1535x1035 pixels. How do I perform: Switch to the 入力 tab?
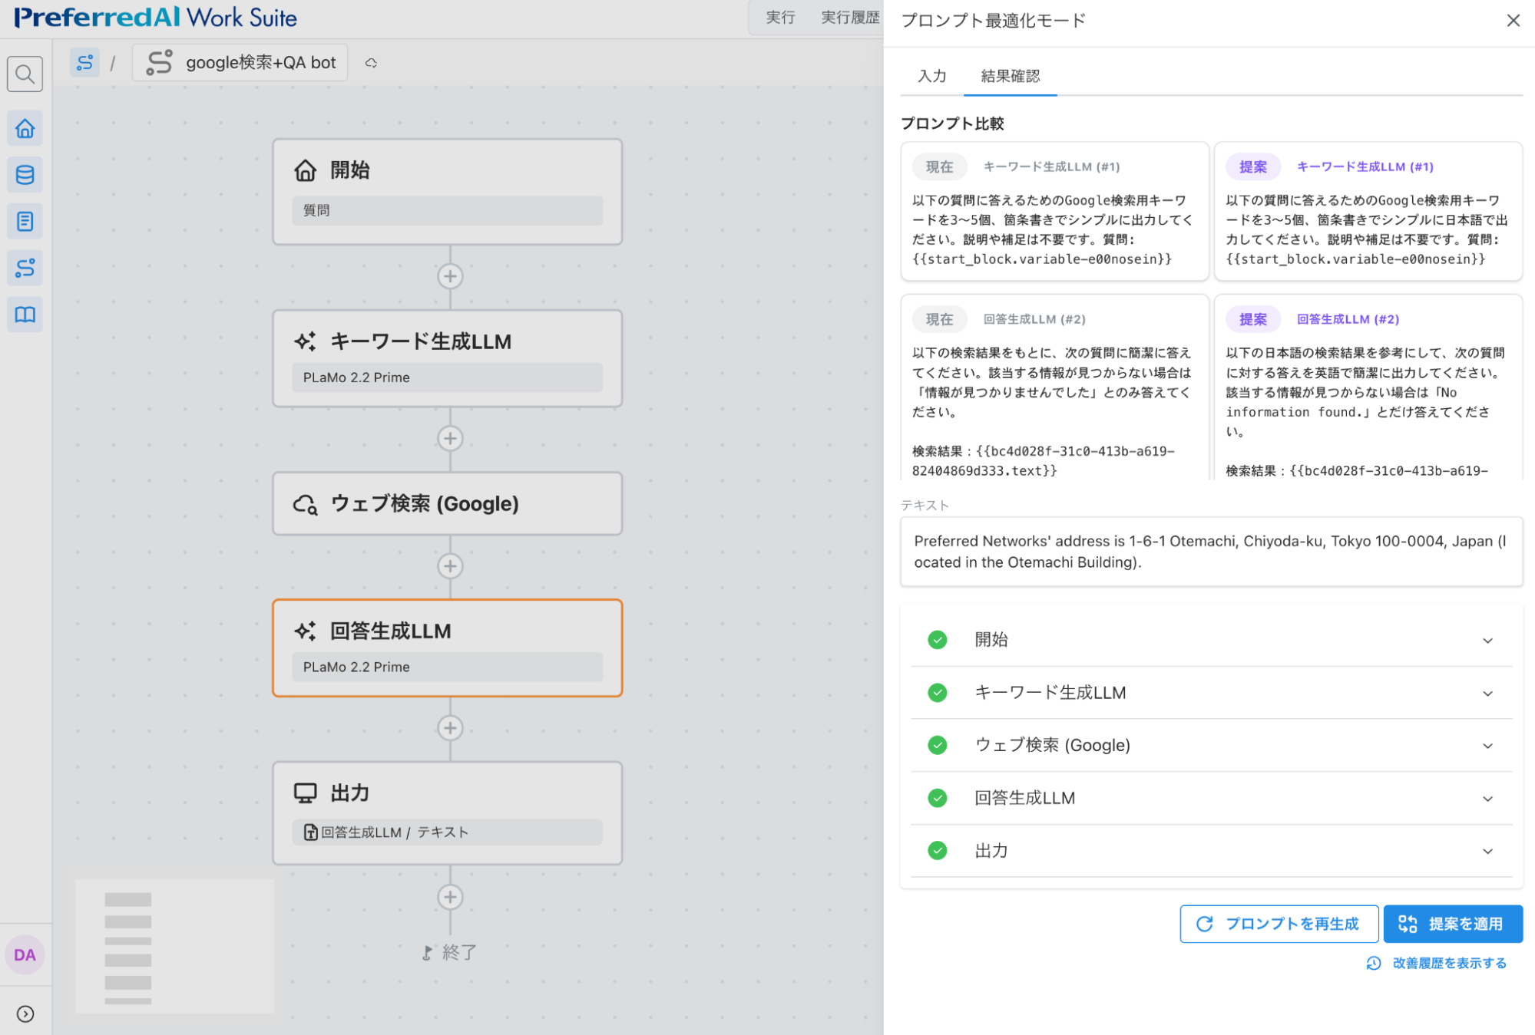click(x=931, y=76)
